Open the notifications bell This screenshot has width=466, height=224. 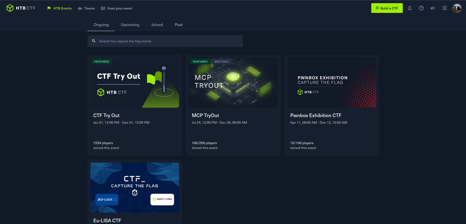409,8
